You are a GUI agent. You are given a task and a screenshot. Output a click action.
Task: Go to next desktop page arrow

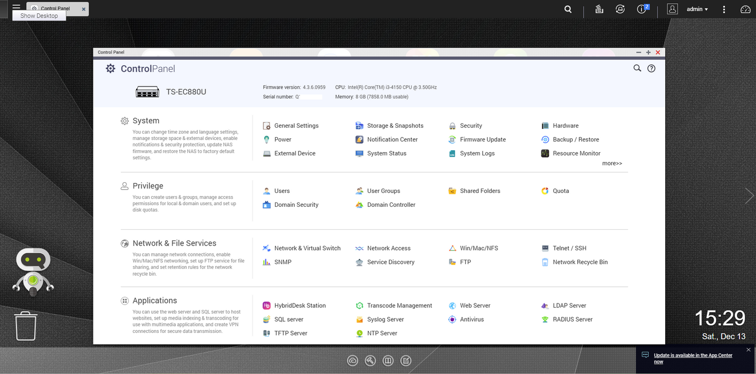(x=749, y=196)
